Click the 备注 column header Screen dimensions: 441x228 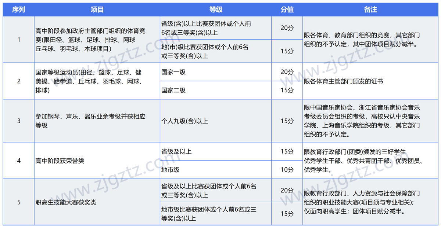pyautogui.click(x=370, y=10)
